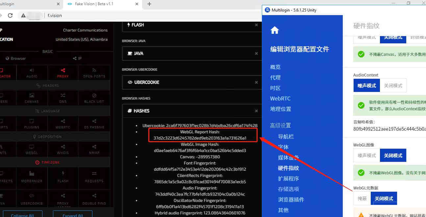Image resolution: width=426 pixels, height=217 pixels.
Task: Select the OS PASSIVE tile
Action: coord(94,124)
